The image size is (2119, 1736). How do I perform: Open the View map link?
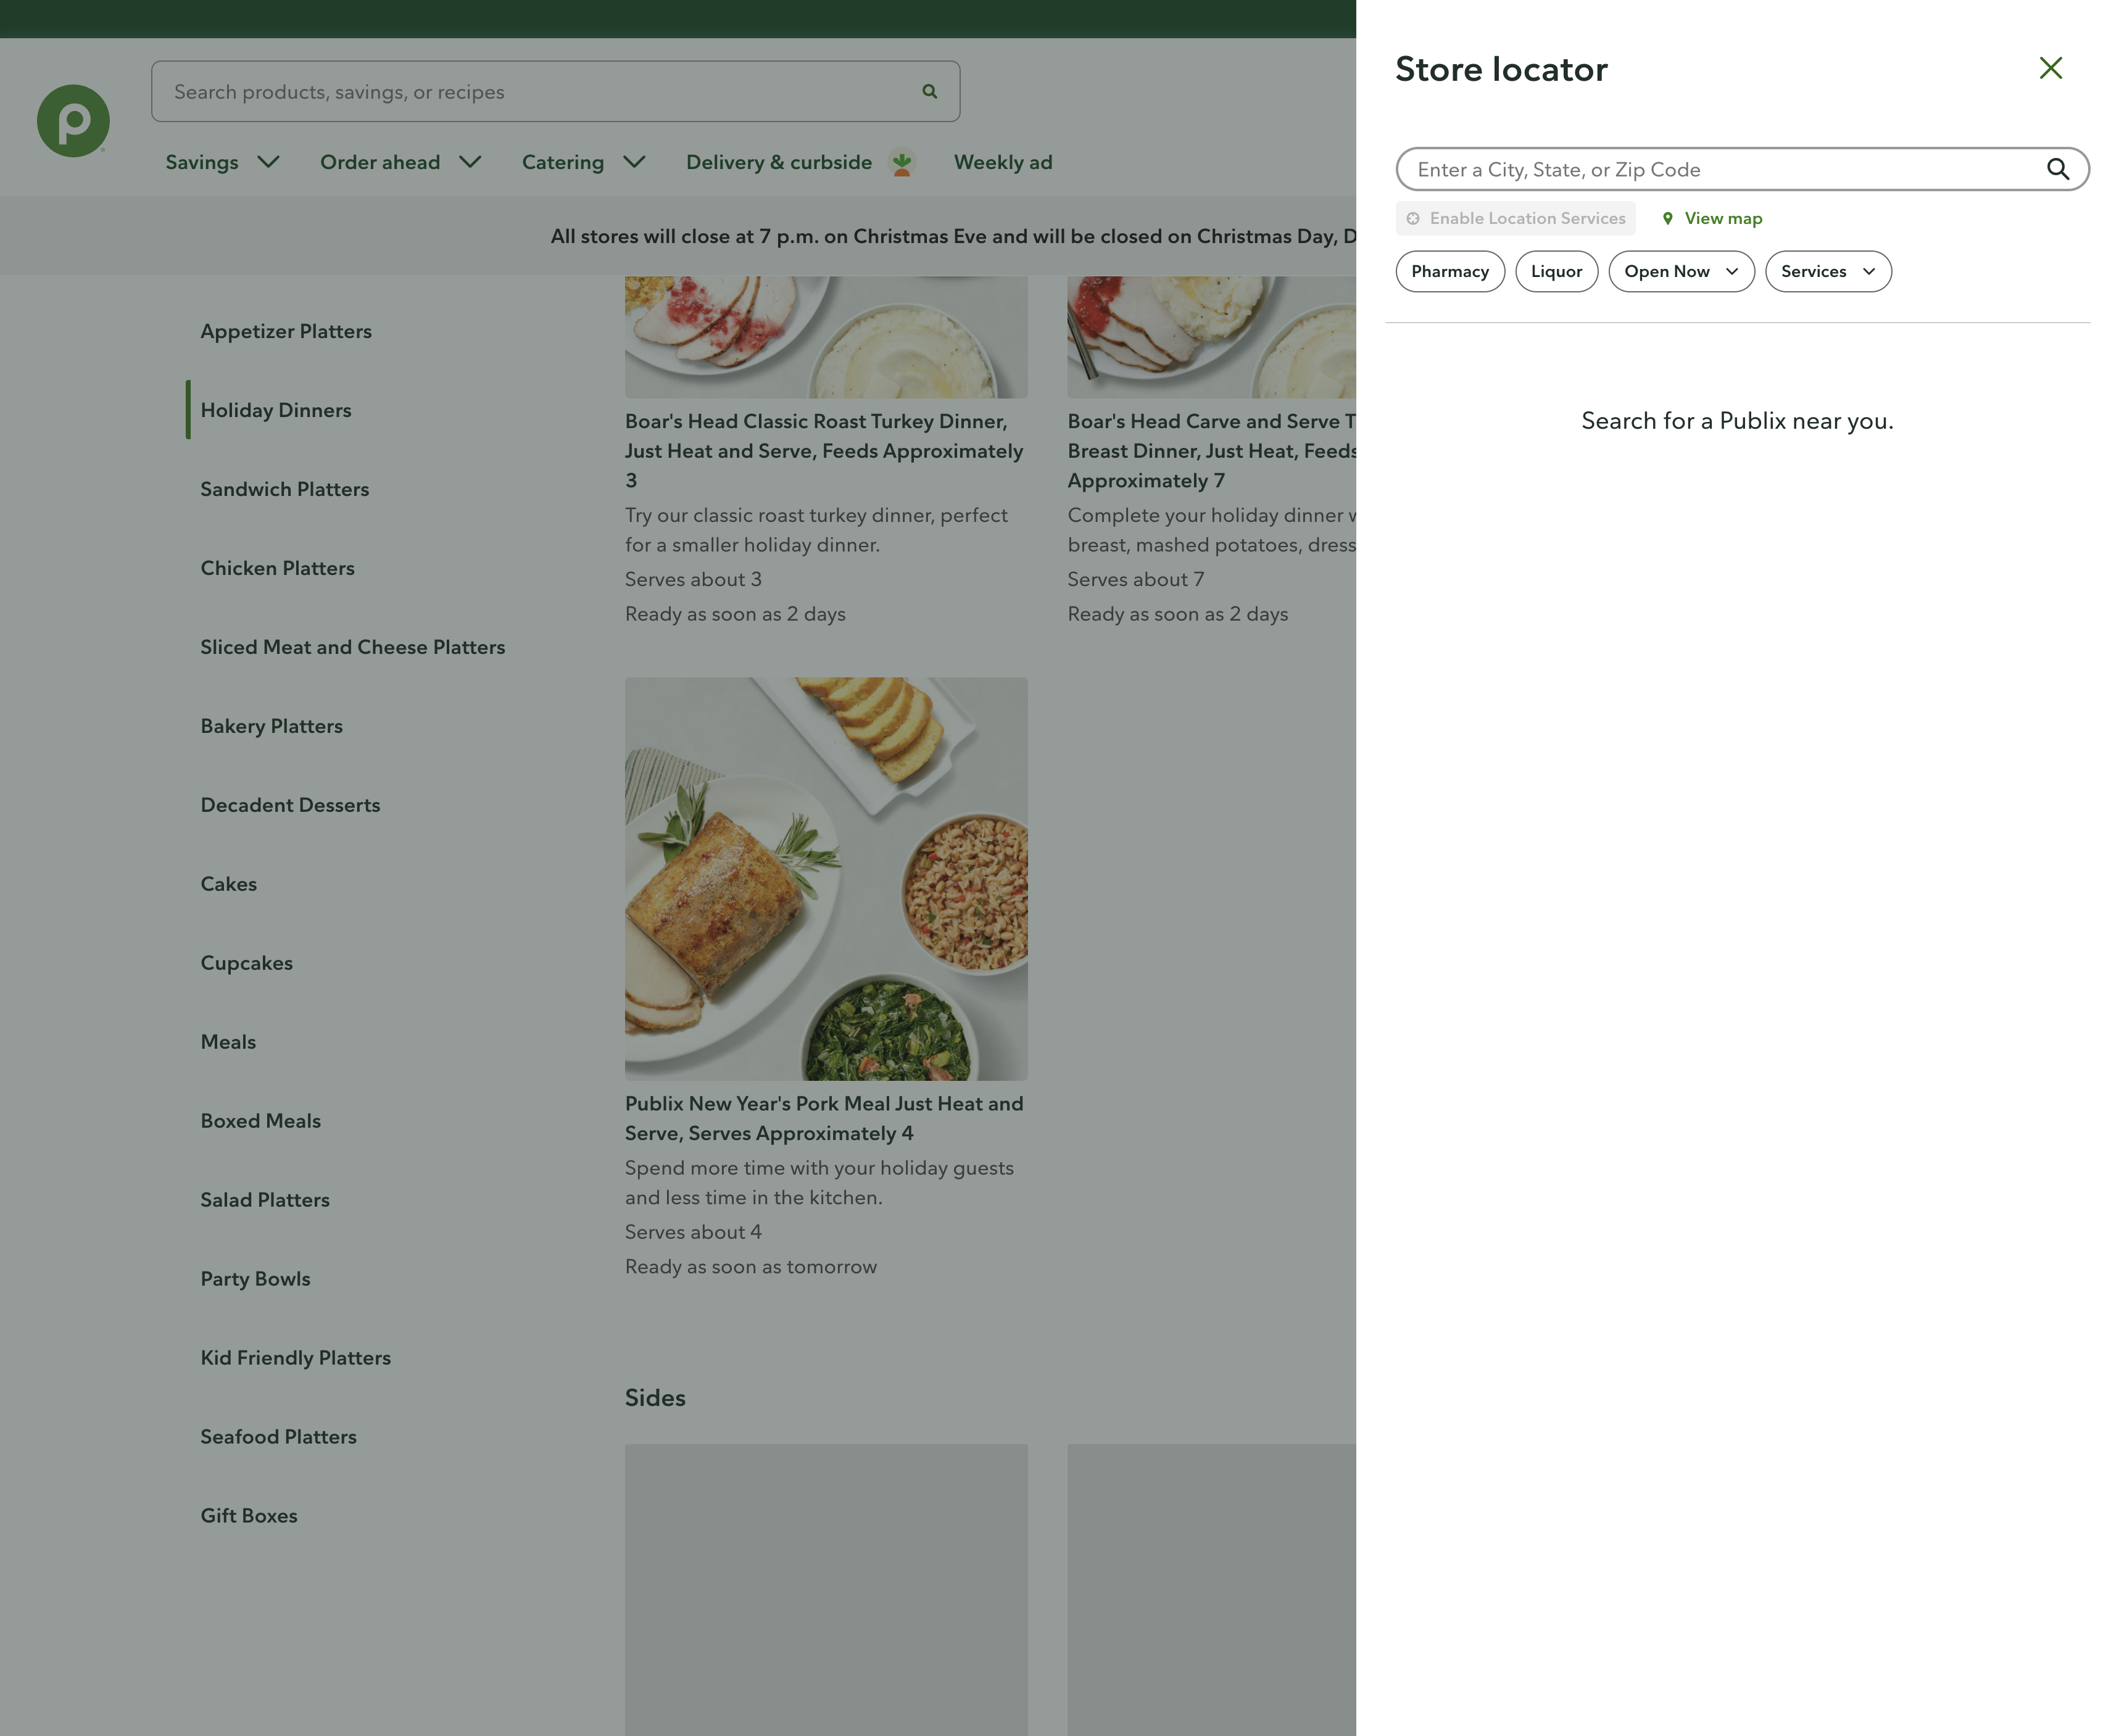click(x=1722, y=218)
